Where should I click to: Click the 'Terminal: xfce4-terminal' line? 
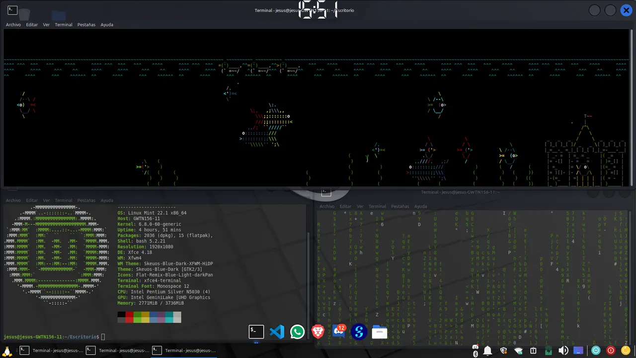pyautogui.click(x=149, y=280)
